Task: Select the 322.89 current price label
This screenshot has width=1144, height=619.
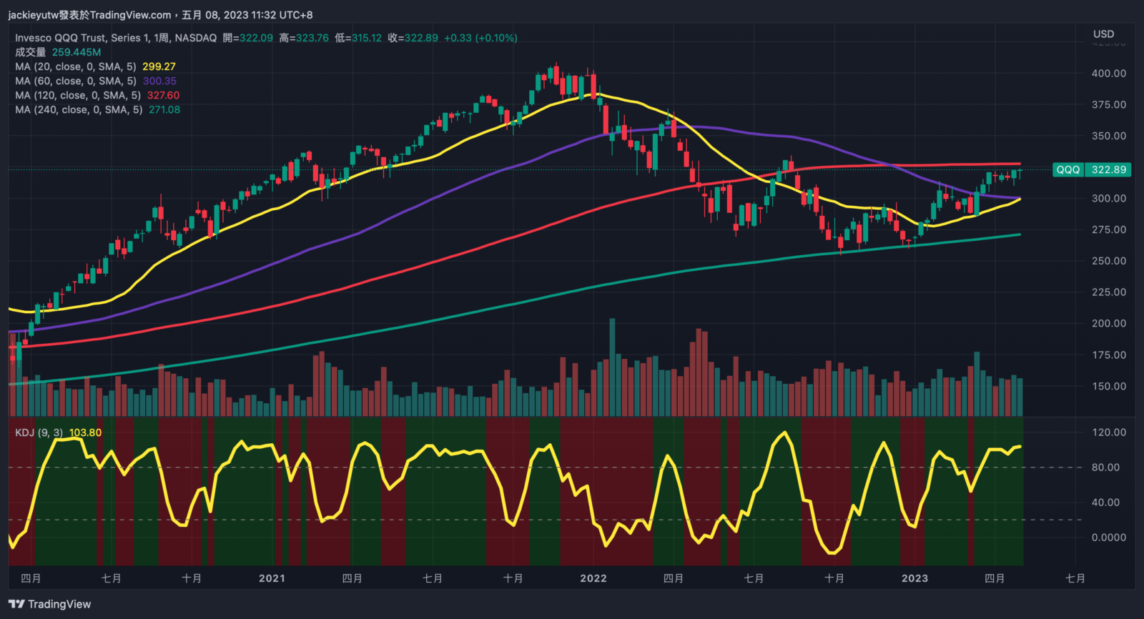Action: coord(1108,169)
